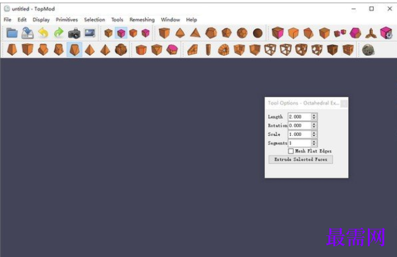
Task: Toggle the Mesh Flat Edges checkbox
Action: click(x=291, y=151)
